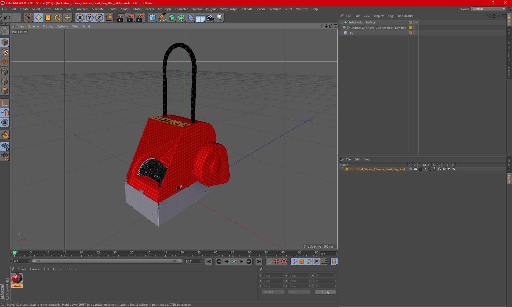
Task: Click the layer color swatch in Layers
Action: pyautogui.click(x=347, y=169)
